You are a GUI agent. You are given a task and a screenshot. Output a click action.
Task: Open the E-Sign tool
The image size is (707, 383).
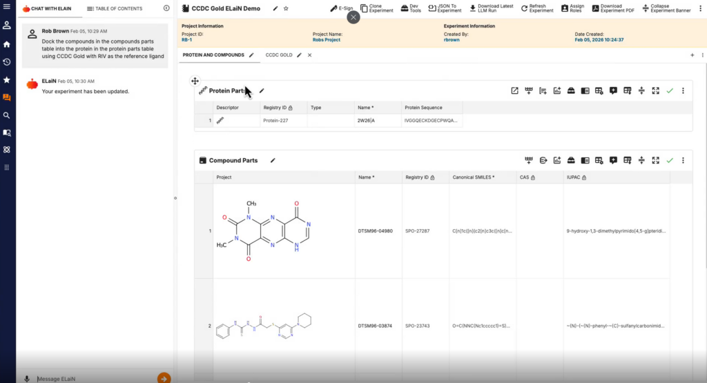342,8
